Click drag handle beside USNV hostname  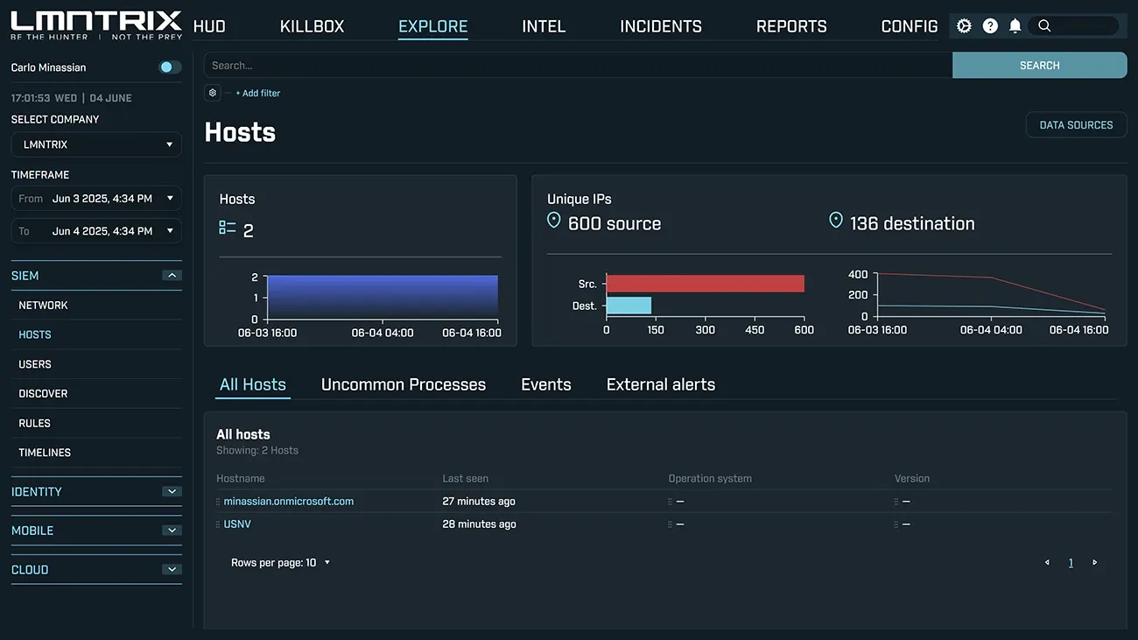(218, 524)
